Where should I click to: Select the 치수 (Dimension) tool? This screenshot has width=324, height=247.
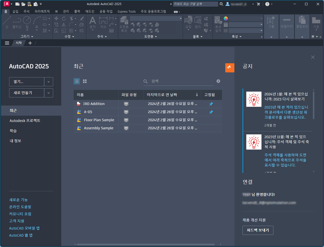pyautogui.click(x=103, y=22)
